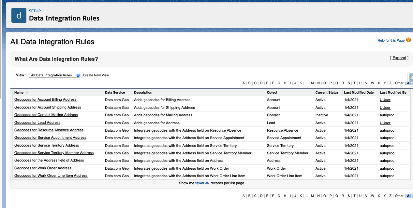Click the orange Help question-mark icon
The height and width of the screenshot is (208, 413).
[x=408, y=40]
